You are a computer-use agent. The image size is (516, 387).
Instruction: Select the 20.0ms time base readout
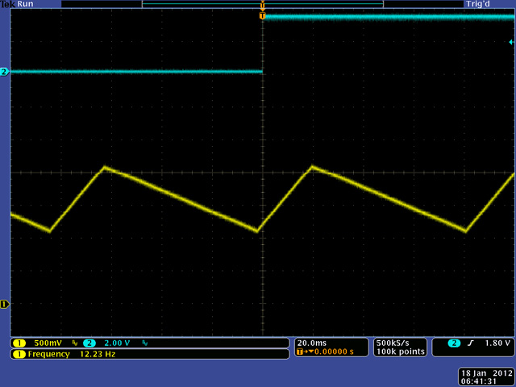(x=314, y=343)
